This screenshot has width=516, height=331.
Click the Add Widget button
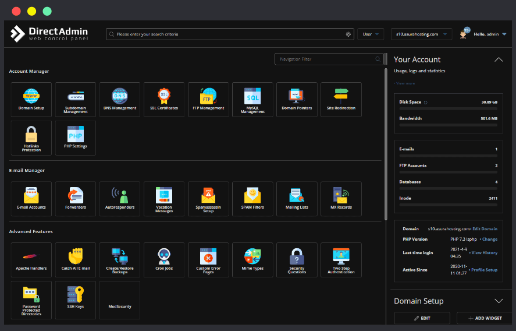tap(486, 319)
